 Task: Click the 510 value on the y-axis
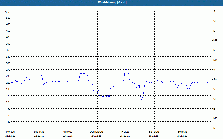click(8, 18)
